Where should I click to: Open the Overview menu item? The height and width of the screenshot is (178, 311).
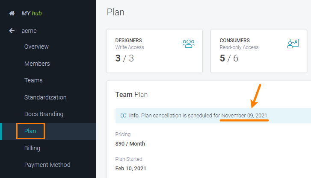pos(36,47)
